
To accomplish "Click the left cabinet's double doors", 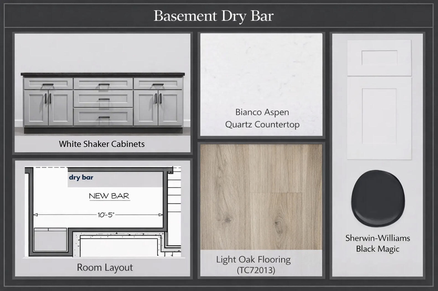I will [48, 108].
